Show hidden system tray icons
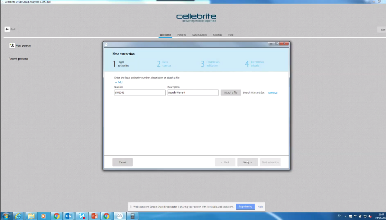 click(x=345, y=216)
